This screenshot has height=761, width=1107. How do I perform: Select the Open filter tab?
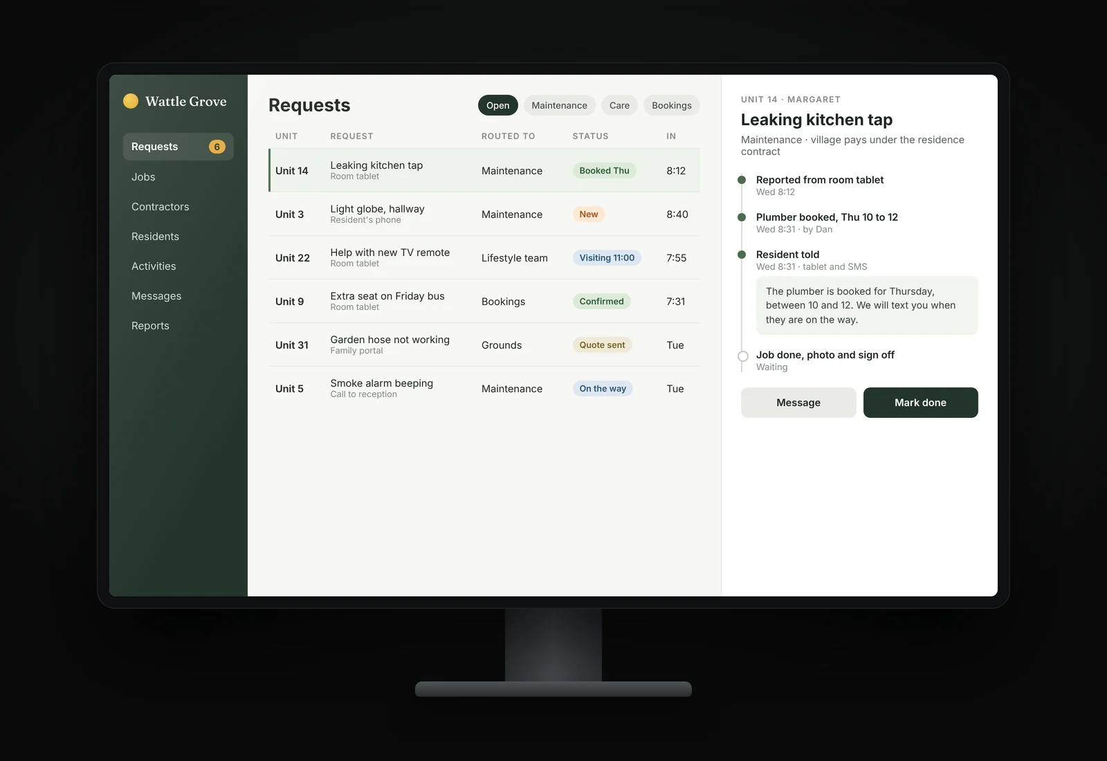(498, 105)
